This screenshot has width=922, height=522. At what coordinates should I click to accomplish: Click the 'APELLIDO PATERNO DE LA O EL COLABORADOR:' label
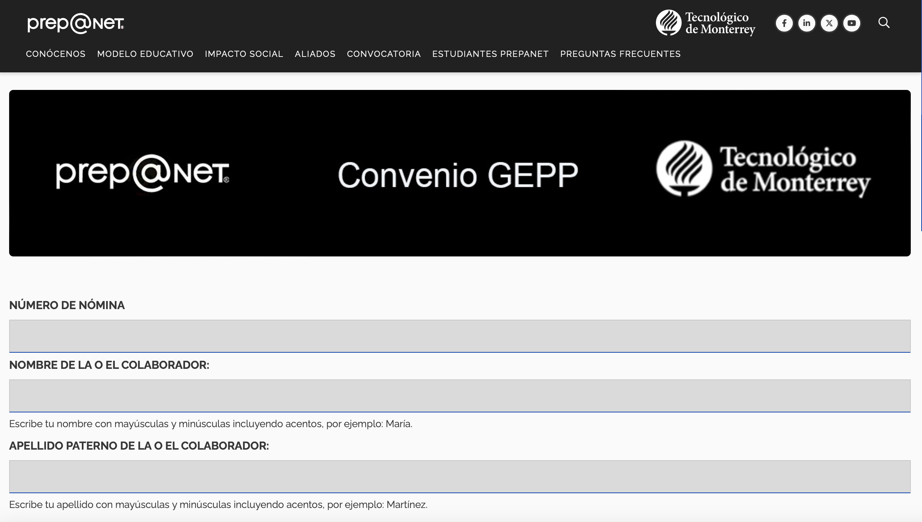(139, 446)
